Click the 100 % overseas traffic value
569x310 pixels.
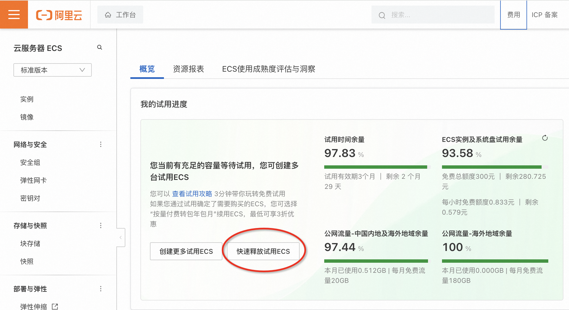[457, 247]
